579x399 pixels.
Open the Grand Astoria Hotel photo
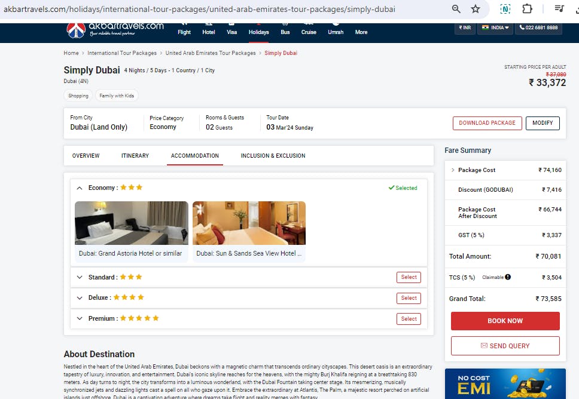pos(132,223)
